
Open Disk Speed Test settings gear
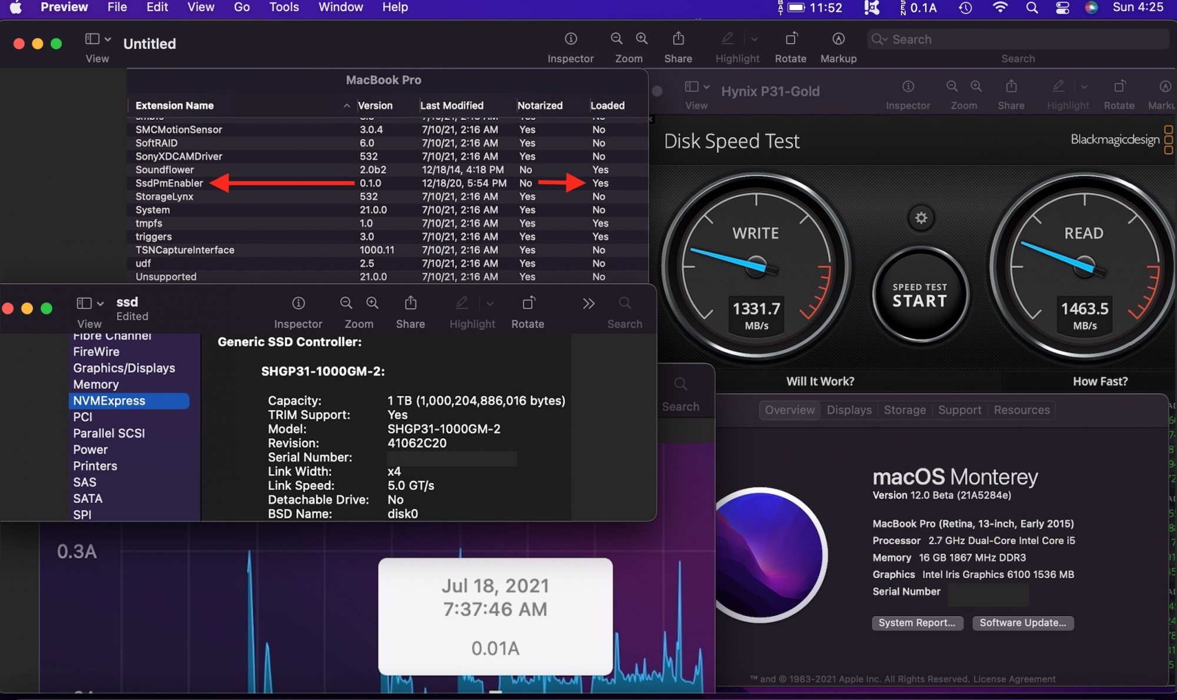pyautogui.click(x=921, y=218)
